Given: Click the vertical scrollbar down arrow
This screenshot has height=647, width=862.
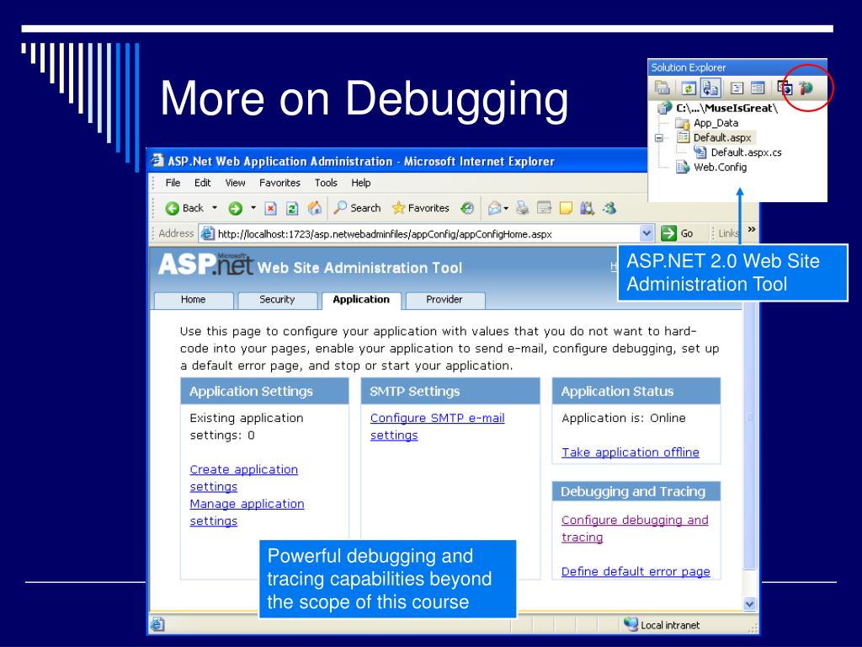Looking at the screenshot, I should coord(750,603).
